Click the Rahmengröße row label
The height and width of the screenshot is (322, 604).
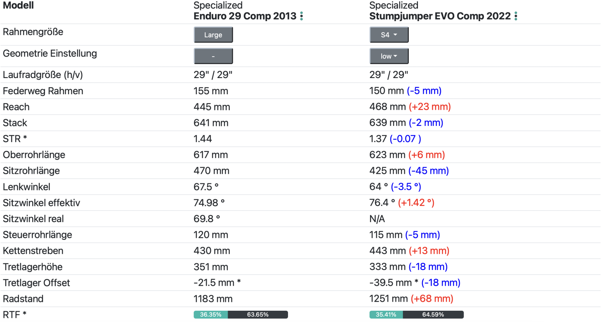click(x=33, y=32)
